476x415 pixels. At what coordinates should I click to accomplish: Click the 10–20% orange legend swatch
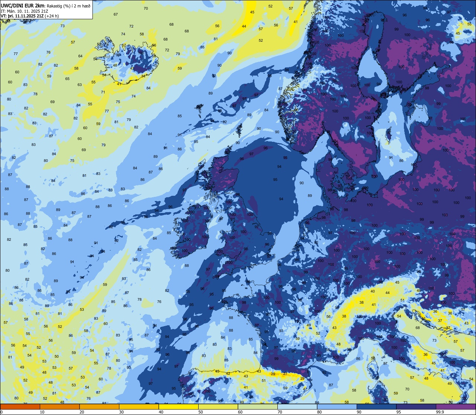pos(59,406)
